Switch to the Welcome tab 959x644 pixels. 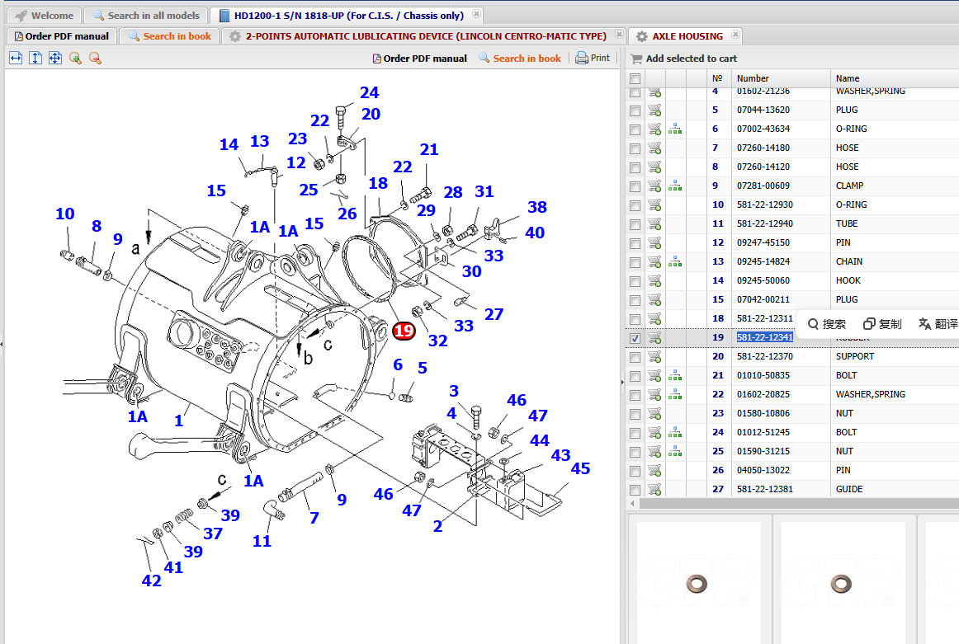click(x=45, y=16)
